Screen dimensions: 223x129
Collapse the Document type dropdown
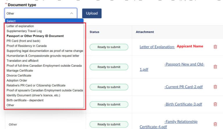tap(72, 13)
